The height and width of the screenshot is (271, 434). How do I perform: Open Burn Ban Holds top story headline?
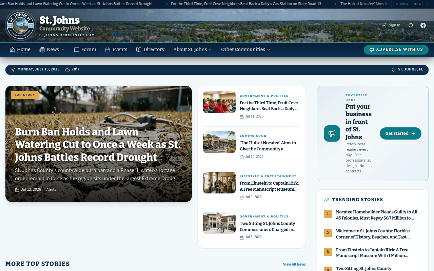click(98, 145)
